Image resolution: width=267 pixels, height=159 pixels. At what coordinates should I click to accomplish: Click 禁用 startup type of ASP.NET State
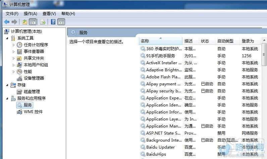[221, 133]
